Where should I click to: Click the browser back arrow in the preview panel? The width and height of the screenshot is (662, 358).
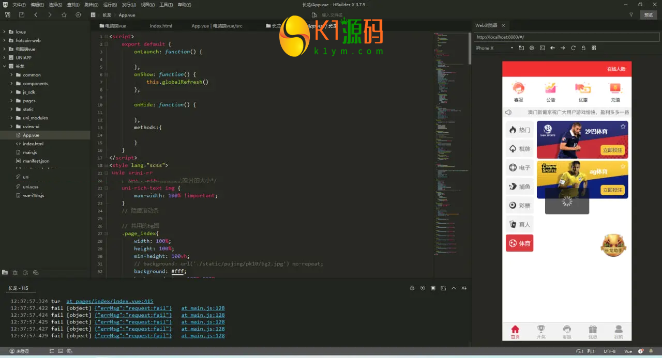552,48
